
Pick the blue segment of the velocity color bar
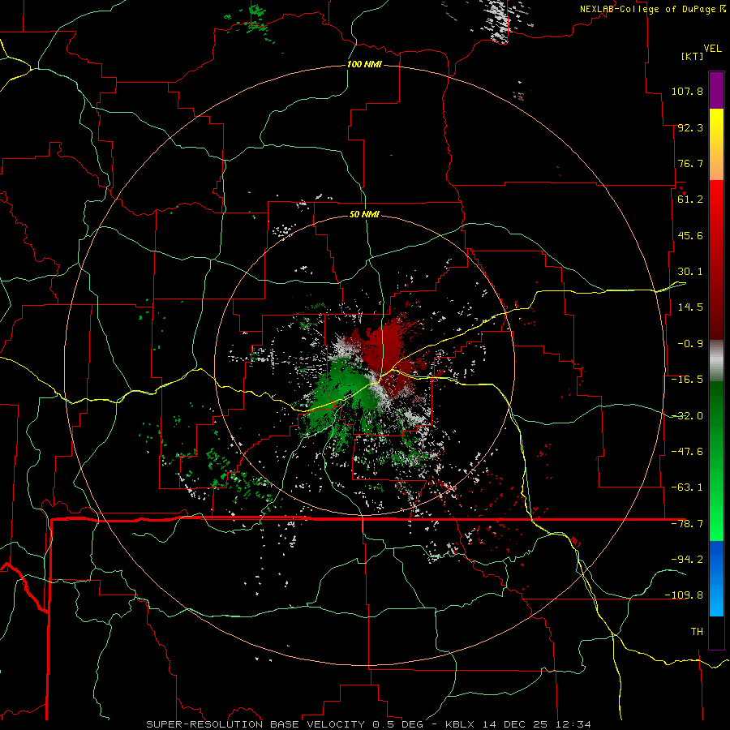coord(716,578)
